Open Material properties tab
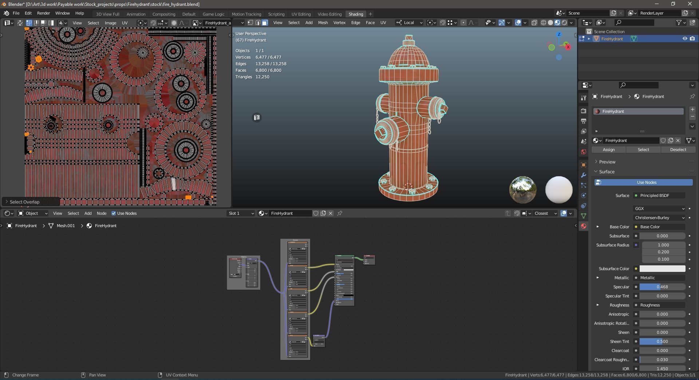 584,226
